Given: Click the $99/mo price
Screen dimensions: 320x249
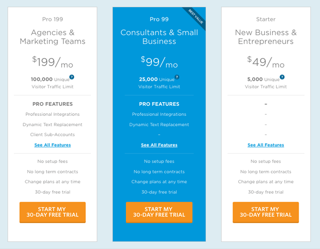Looking at the screenshot, I should (x=159, y=62).
